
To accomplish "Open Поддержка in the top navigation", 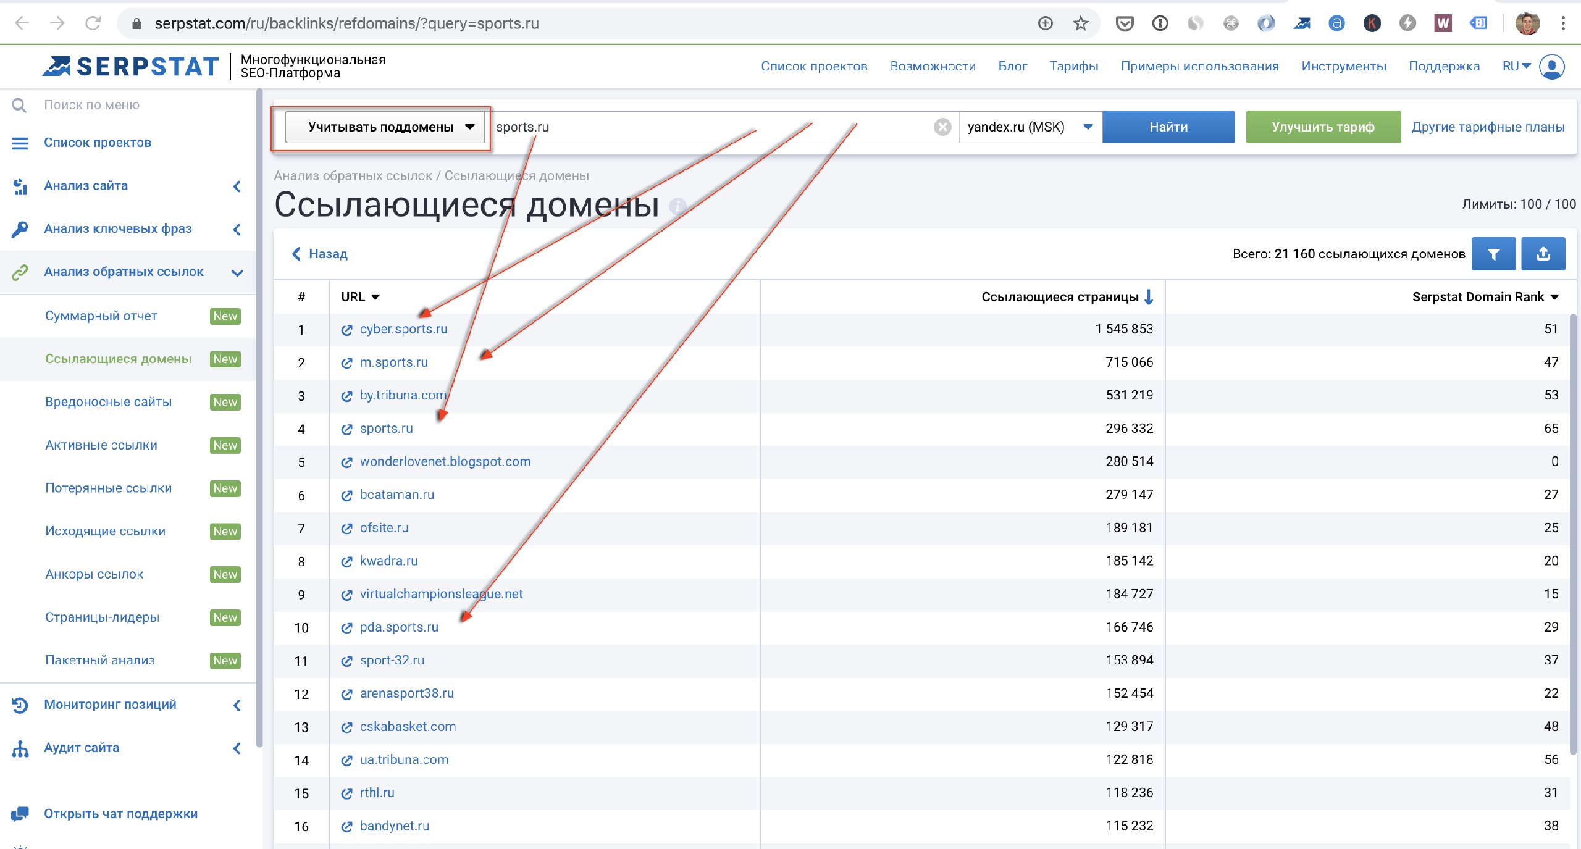I will [1444, 66].
